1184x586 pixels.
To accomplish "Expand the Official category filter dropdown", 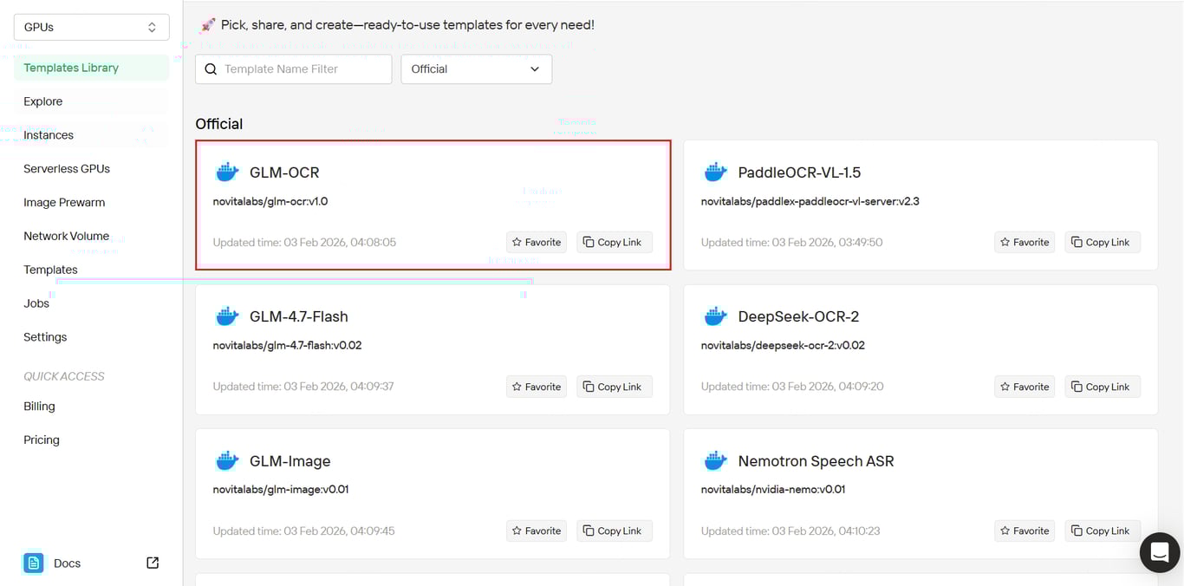I will tap(476, 69).
